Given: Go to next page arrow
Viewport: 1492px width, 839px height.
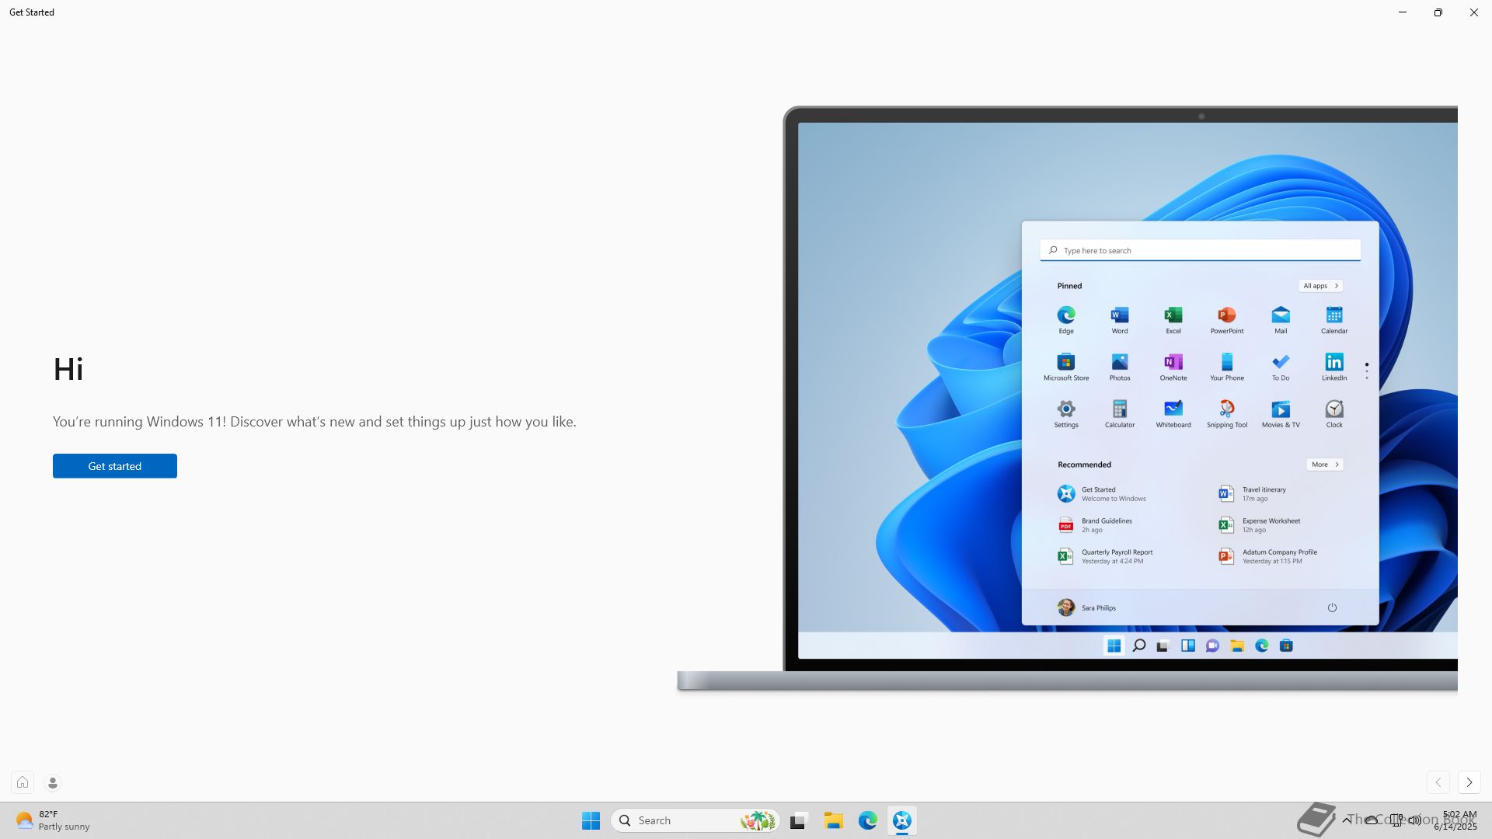Looking at the screenshot, I should (x=1469, y=782).
